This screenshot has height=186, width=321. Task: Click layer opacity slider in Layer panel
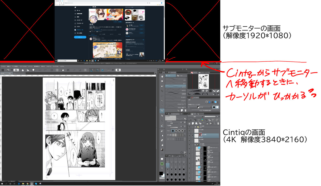click(x=210, y=117)
